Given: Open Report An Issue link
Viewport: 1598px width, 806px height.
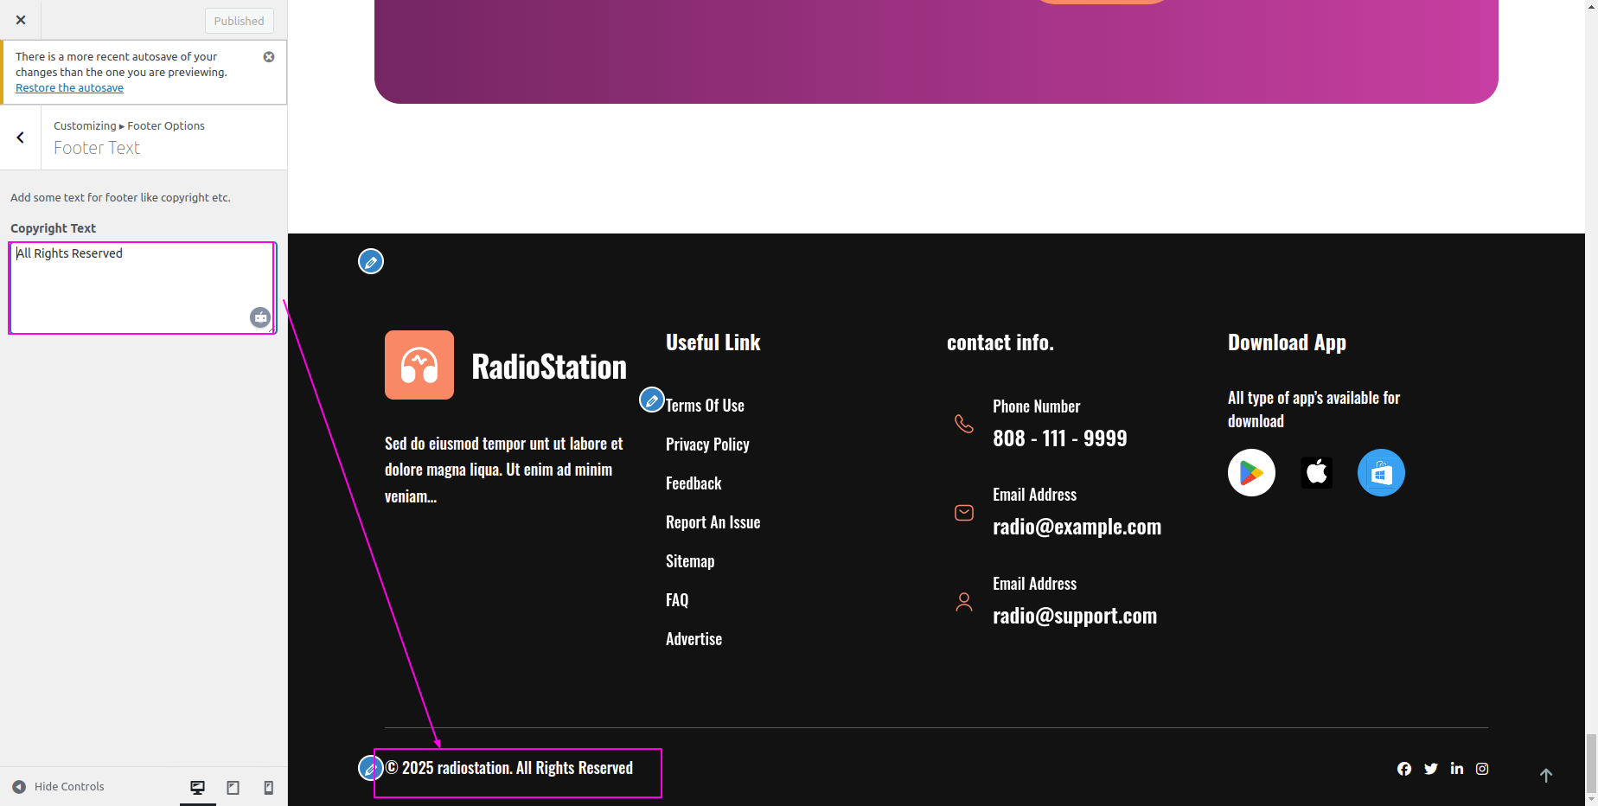Looking at the screenshot, I should (x=713, y=522).
